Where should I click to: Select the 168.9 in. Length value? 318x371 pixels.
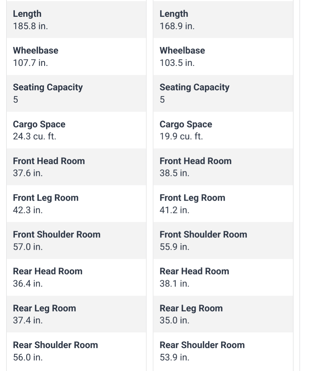coord(177,26)
